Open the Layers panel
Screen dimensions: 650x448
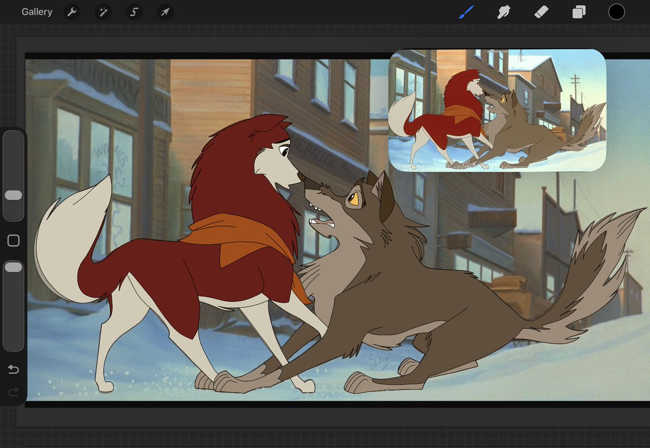[x=578, y=12]
